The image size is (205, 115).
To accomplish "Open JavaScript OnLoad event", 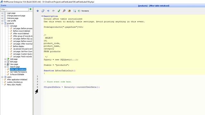I will (x=23, y=49).
